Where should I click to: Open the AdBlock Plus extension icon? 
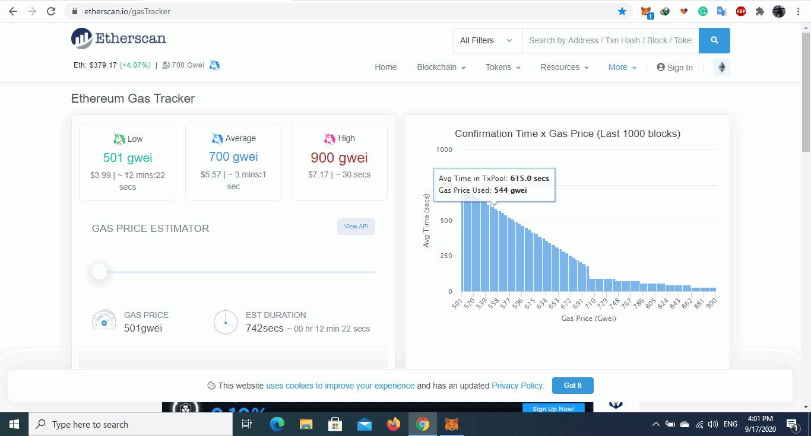coord(741,11)
